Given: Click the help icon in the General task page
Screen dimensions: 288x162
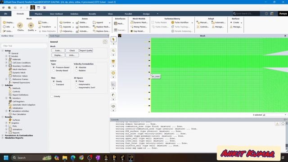Looking at the screenshot, I should pyautogui.click(x=105, y=42).
